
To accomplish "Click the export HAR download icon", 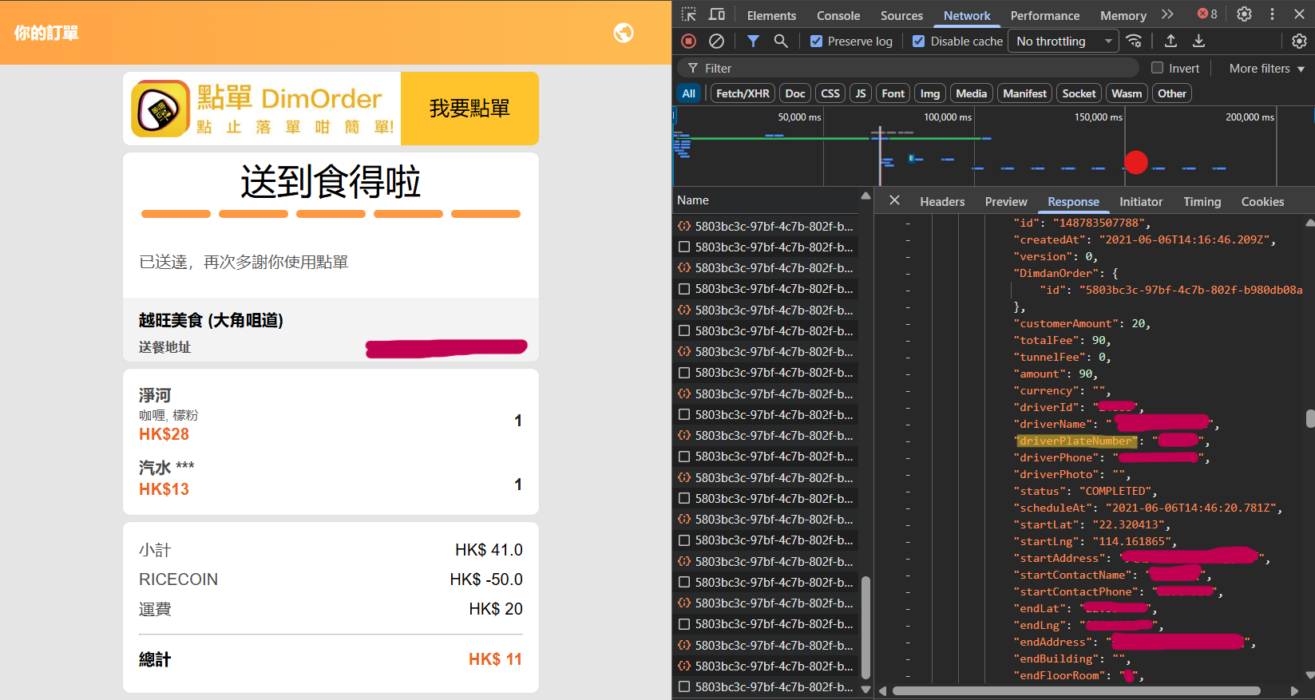I will pyautogui.click(x=1198, y=41).
